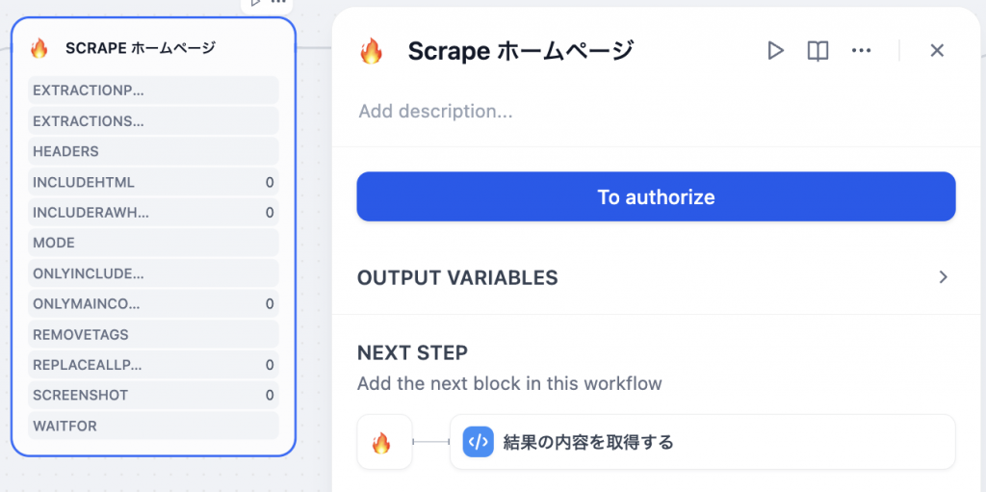
Task: Select the SCREENSHOT parameter row
Action: [153, 395]
